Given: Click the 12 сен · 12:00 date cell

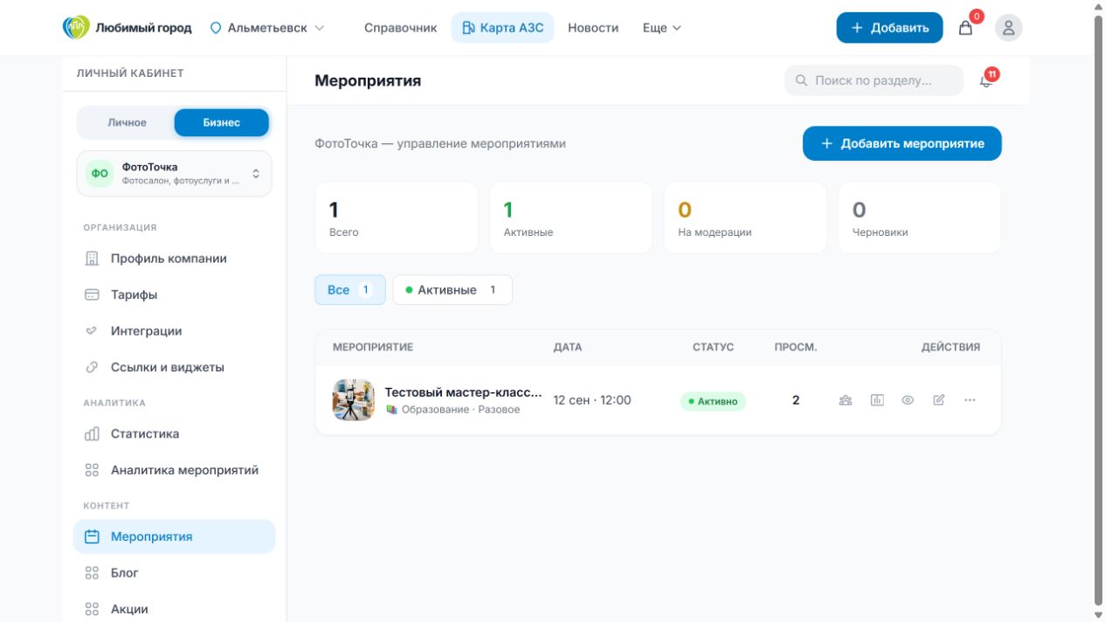Looking at the screenshot, I should click(x=592, y=400).
